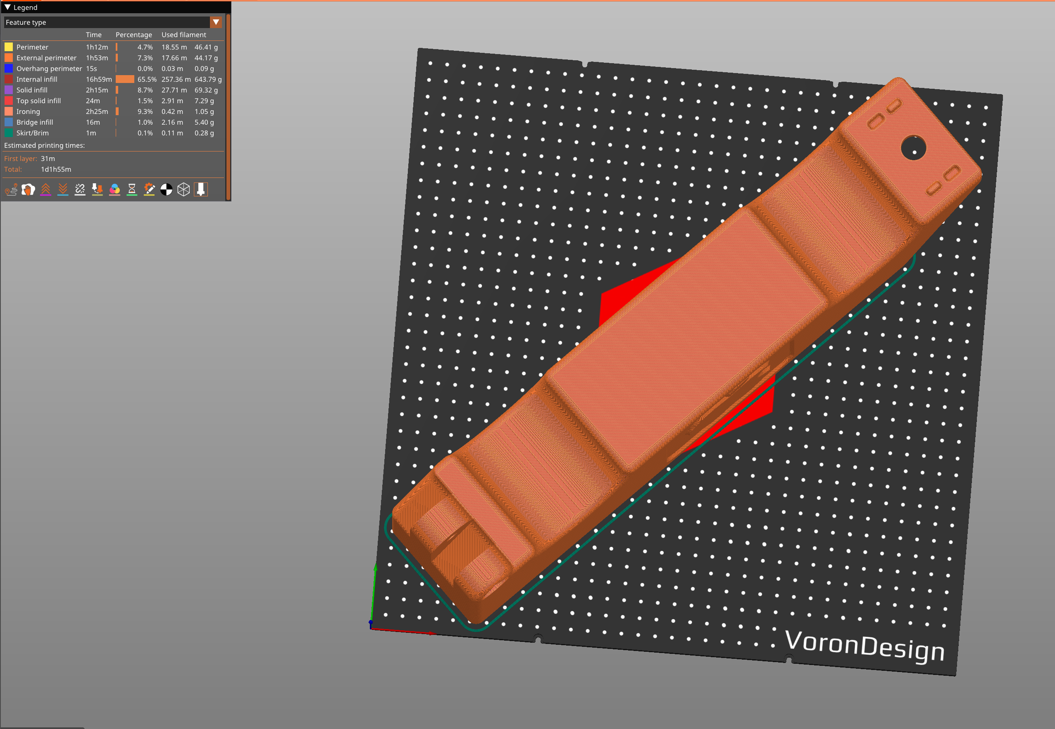Toggle center of gravity marker icon
This screenshot has width=1055, height=729.
coord(167,189)
